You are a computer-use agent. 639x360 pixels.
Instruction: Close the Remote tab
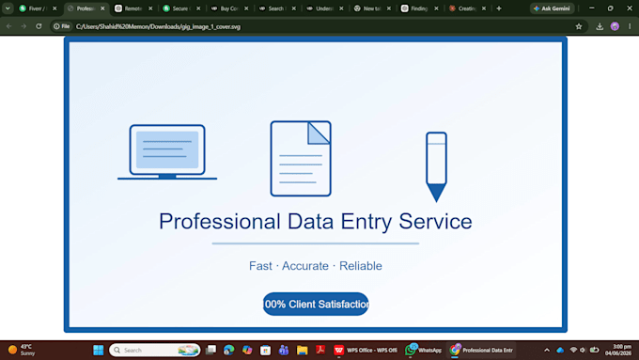coord(150,8)
